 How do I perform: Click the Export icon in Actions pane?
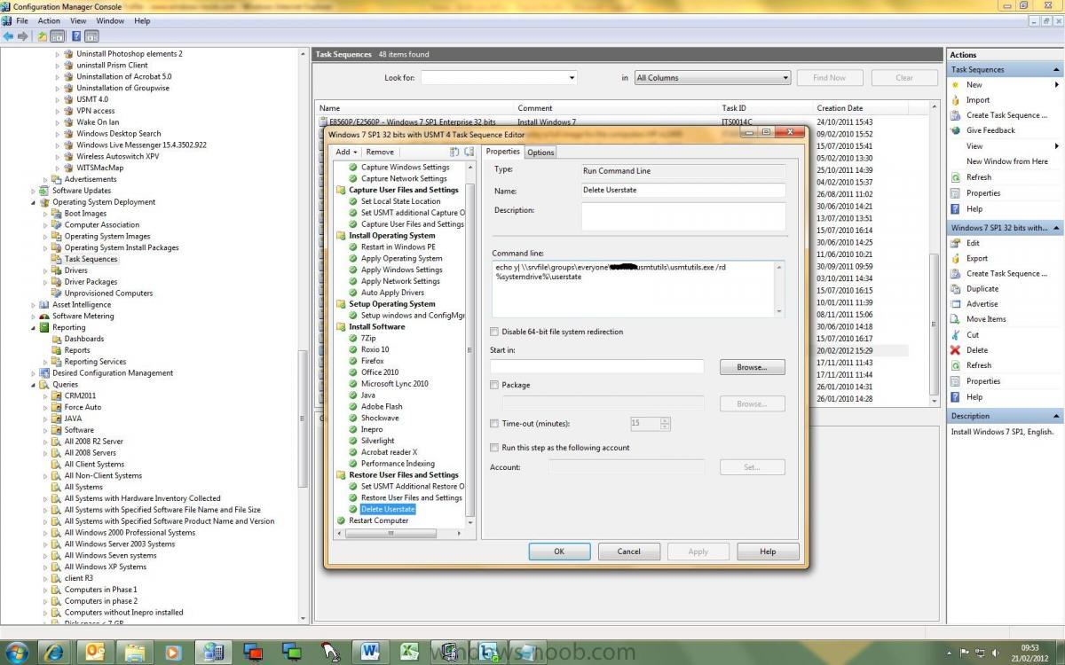955,258
